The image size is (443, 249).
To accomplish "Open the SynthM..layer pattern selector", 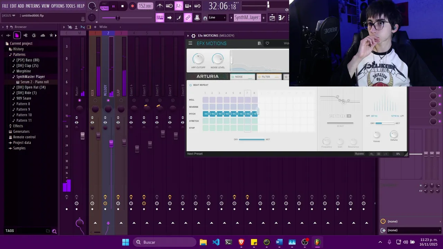I will (247, 18).
